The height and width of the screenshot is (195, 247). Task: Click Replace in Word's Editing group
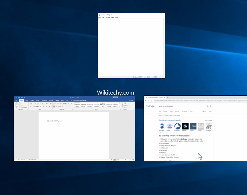click(125, 105)
